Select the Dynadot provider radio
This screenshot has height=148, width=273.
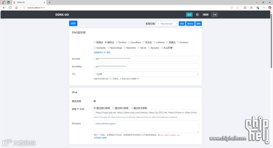[149, 48]
